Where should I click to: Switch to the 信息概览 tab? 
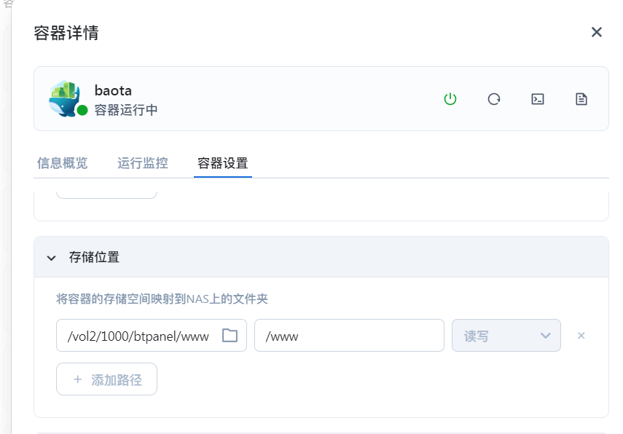click(x=63, y=163)
